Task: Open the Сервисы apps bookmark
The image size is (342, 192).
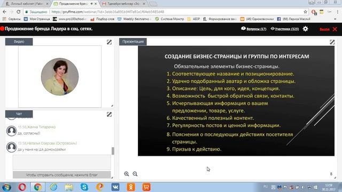Action: [x=12, y=19]
